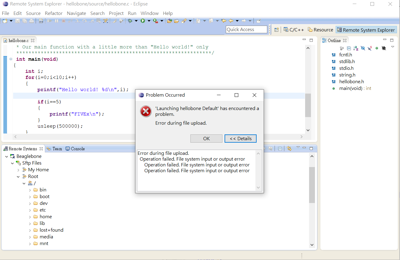The width and height of the screenshot is (400, 260).
Task: Toggle Hide Static Members icon in Outline
Action: [369, 48]
